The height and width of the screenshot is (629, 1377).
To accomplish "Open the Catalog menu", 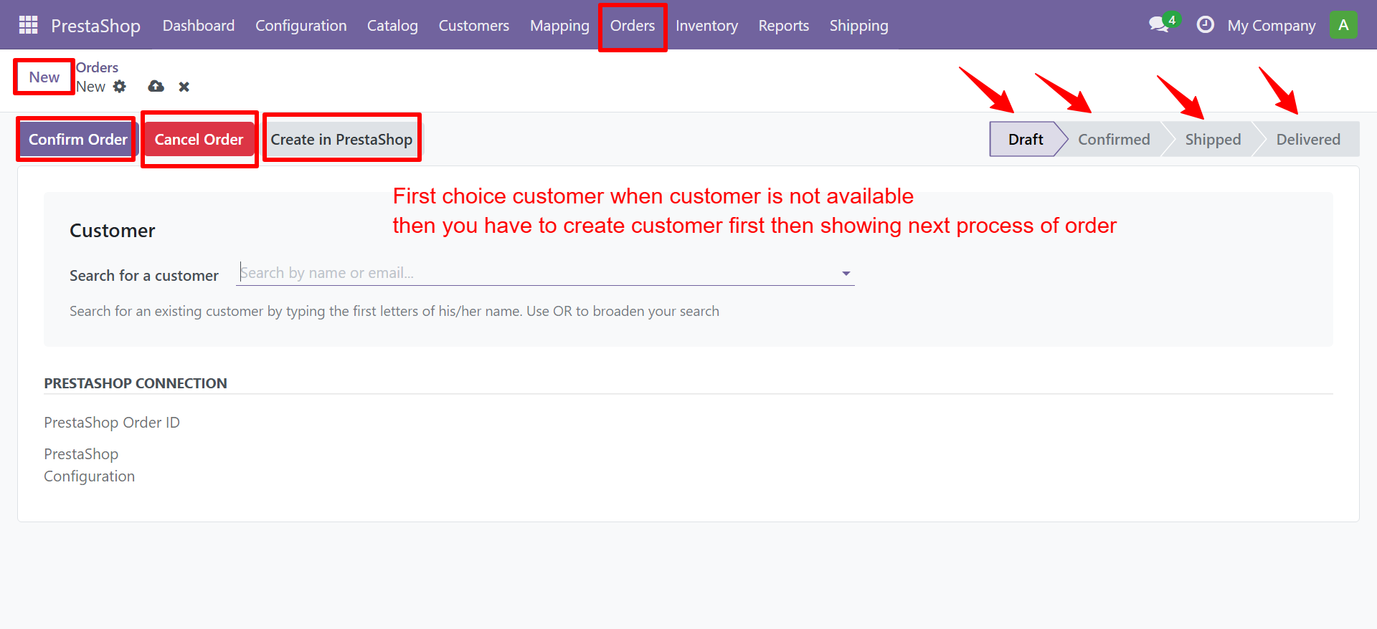I will pos(392,26).
